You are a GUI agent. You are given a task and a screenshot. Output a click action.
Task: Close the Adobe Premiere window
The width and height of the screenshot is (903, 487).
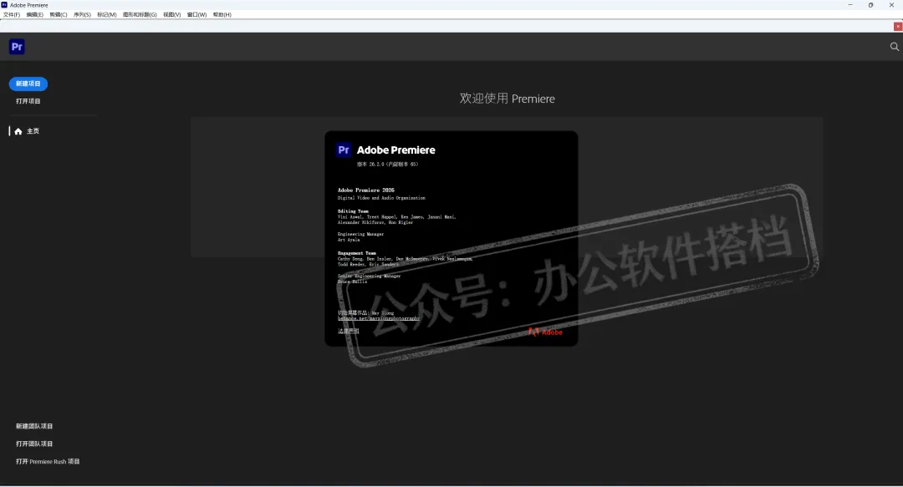coord(891,5)
